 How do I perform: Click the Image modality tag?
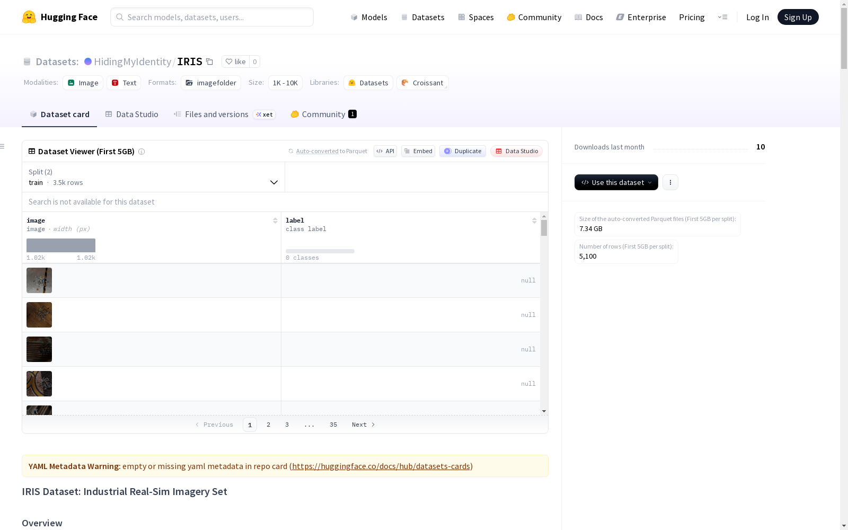click(83, 83)
